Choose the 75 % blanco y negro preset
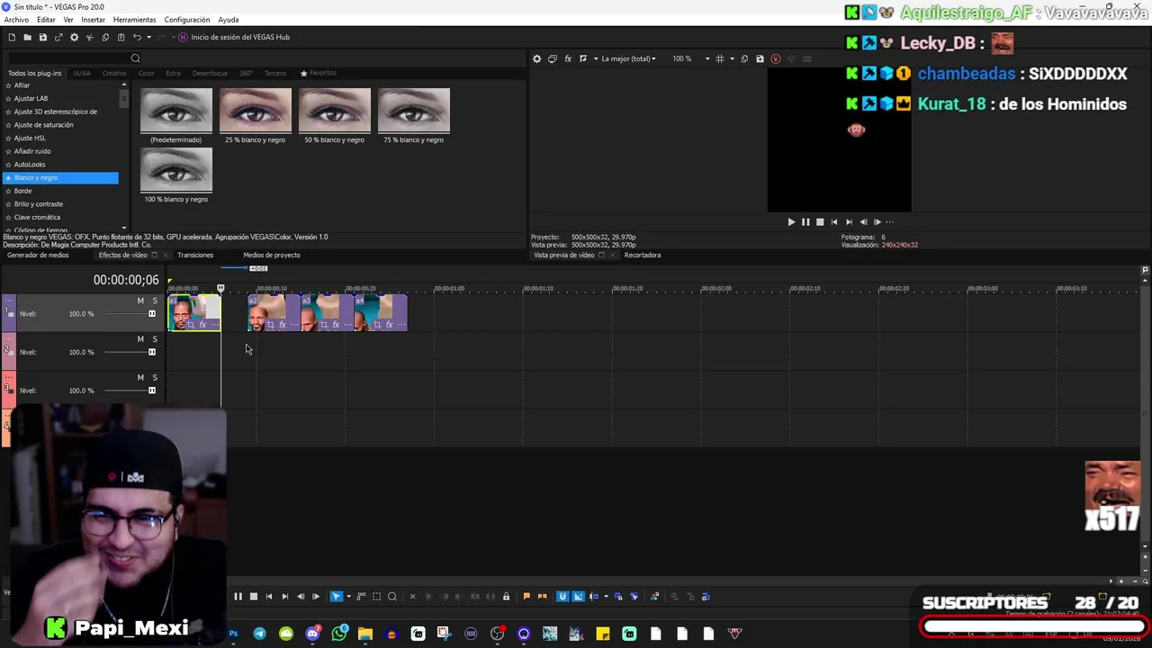This screenshot has height=648, width=1152. (x=414, y=110)
